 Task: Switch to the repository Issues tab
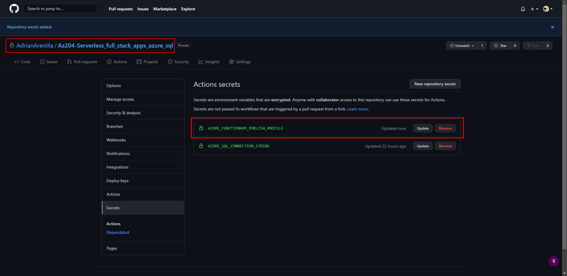click(49, 62)
